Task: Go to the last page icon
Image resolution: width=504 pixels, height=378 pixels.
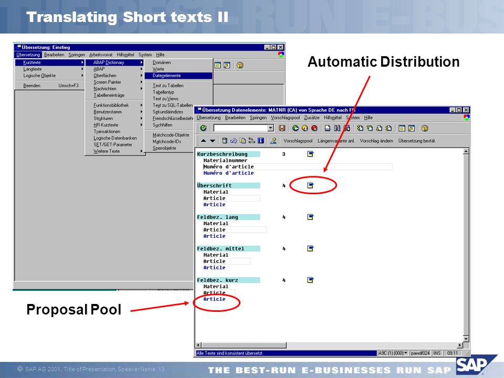Action: coord(388,128)
